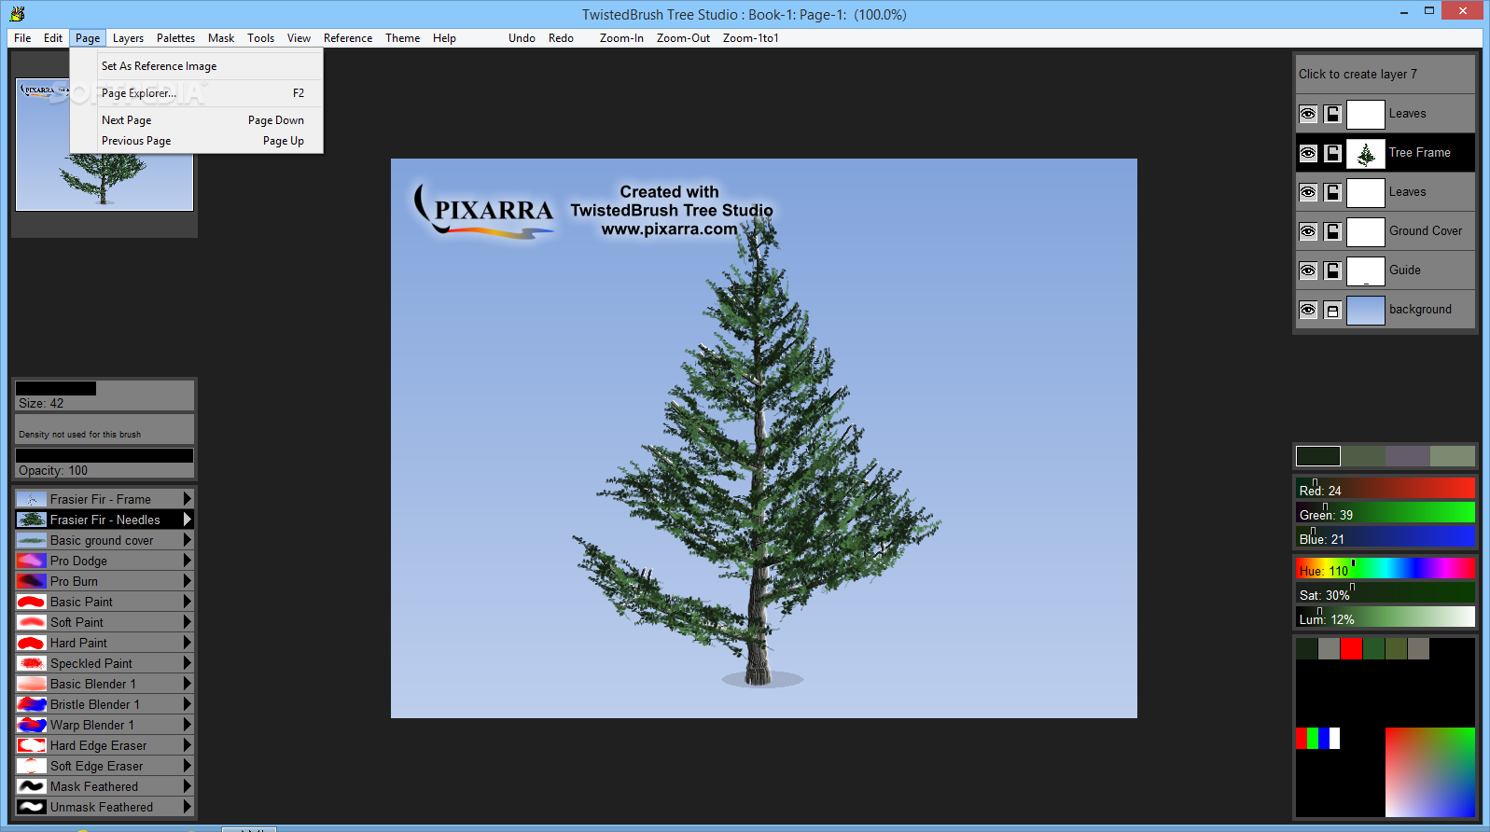Expand Basic Paint brush arrow
Viewport: 1490px width, 832px height.
(x=188, y=602)
